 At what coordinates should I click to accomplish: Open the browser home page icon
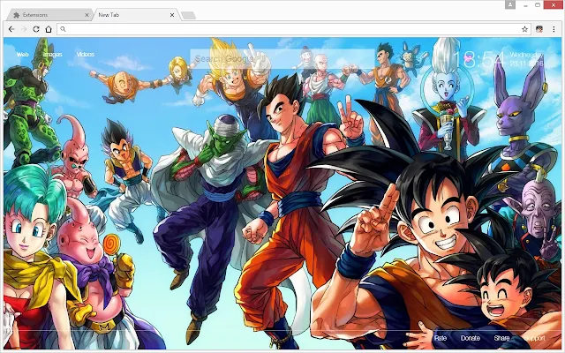pyautogui.click(x=49, y=29)
